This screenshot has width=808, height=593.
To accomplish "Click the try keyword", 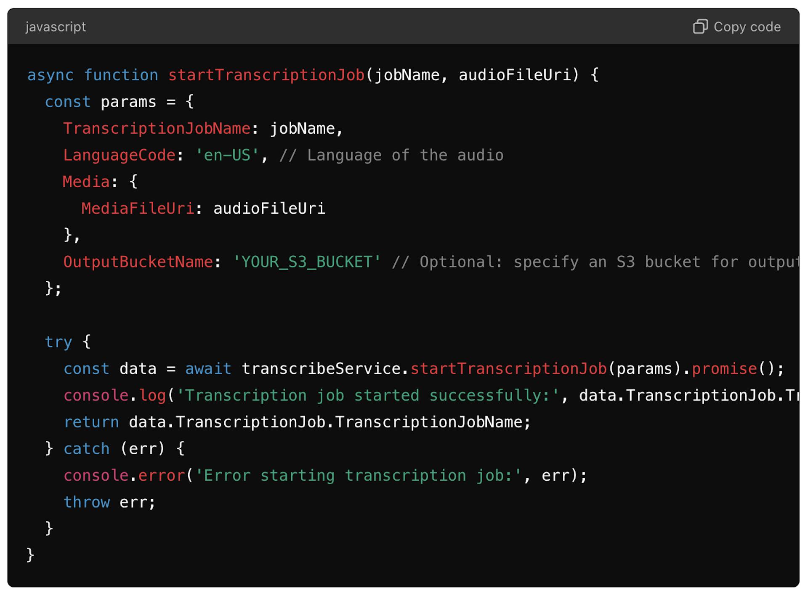I will [x=58, y=342].
